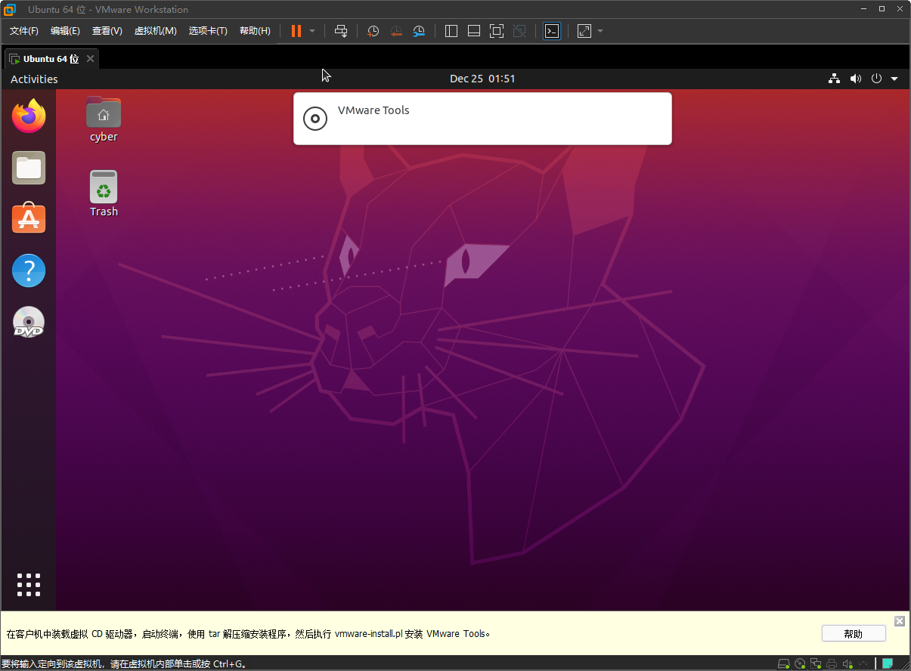Select the Ubuntu 64 位 tab

tap(51, 58)
